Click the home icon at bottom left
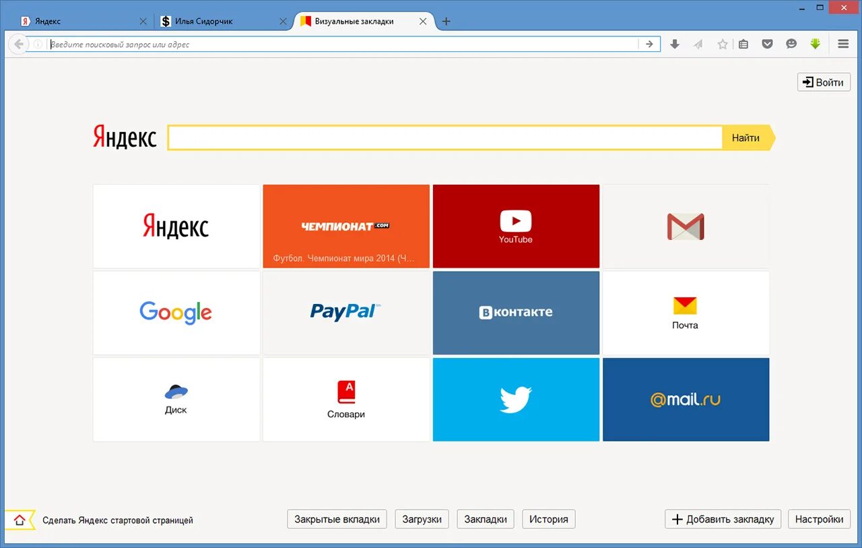Image resolution: width=862 pixels, height=548 pixels. (x=20, y=520)
